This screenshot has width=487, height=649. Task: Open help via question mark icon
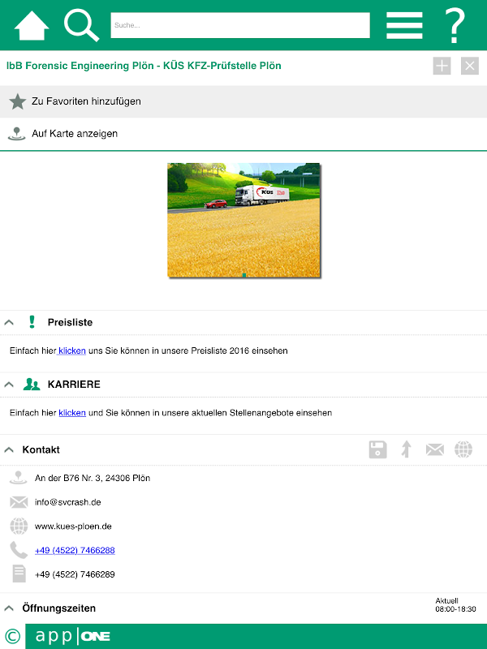point(455,25)
